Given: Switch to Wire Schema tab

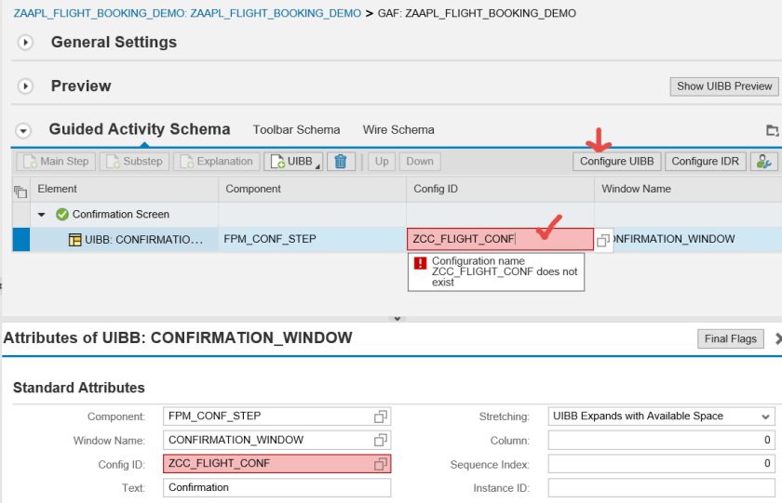Looking at the screenshot, I should [x=398, y=130].
